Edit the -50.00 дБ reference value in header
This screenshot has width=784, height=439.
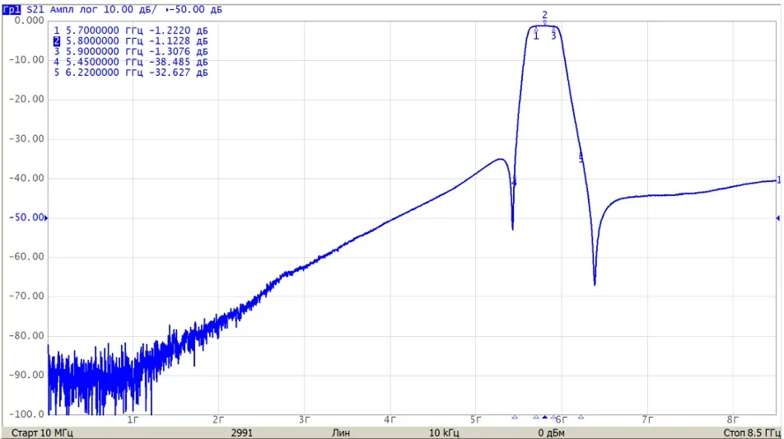[194, 10]
